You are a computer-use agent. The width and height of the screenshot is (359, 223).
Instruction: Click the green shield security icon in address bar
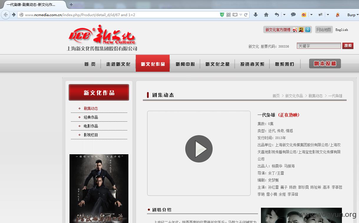click(x=222, y=15)
